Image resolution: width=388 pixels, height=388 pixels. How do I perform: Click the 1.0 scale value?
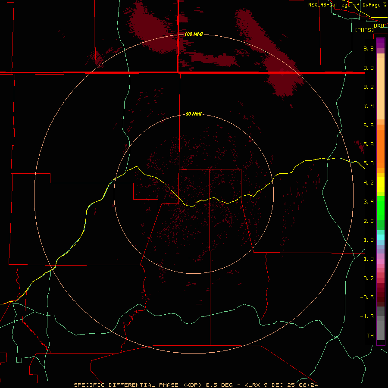coord(369,259)
